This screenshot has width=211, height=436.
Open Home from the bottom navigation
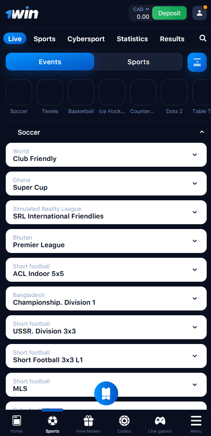(x=16, y=424)
